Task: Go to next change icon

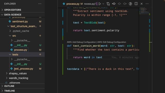Action: point(125,4)
